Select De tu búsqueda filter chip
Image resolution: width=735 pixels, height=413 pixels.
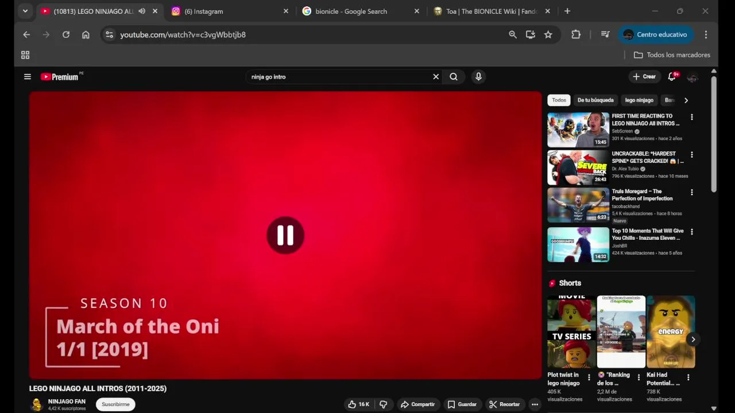pos(595,100)
